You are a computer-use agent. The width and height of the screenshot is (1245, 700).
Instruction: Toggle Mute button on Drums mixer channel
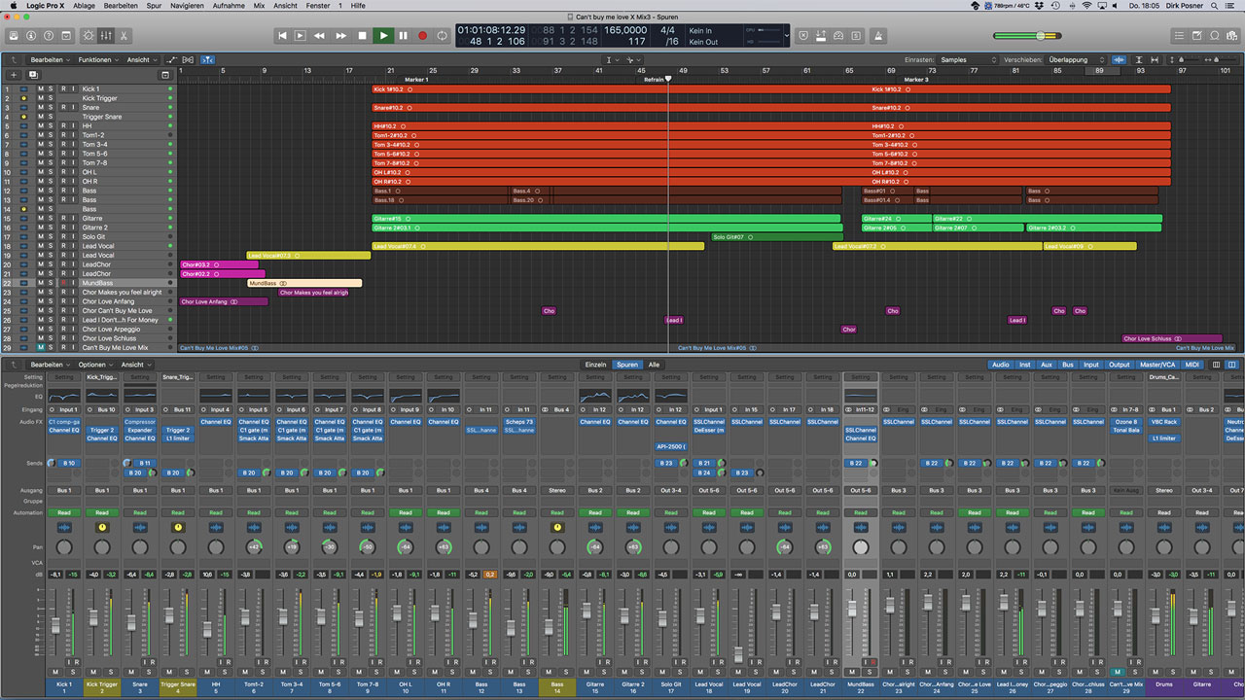[x=1156, y=672]
